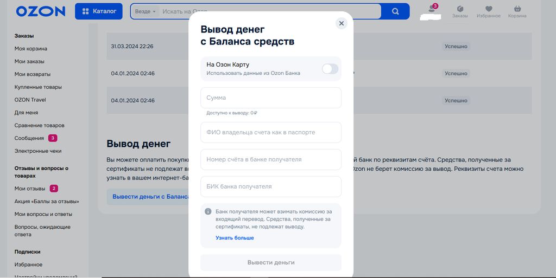This screenshot has height=278, width=556.
Task: Focus the ФИО владельца счета field
Action: [x=271, y=132]
